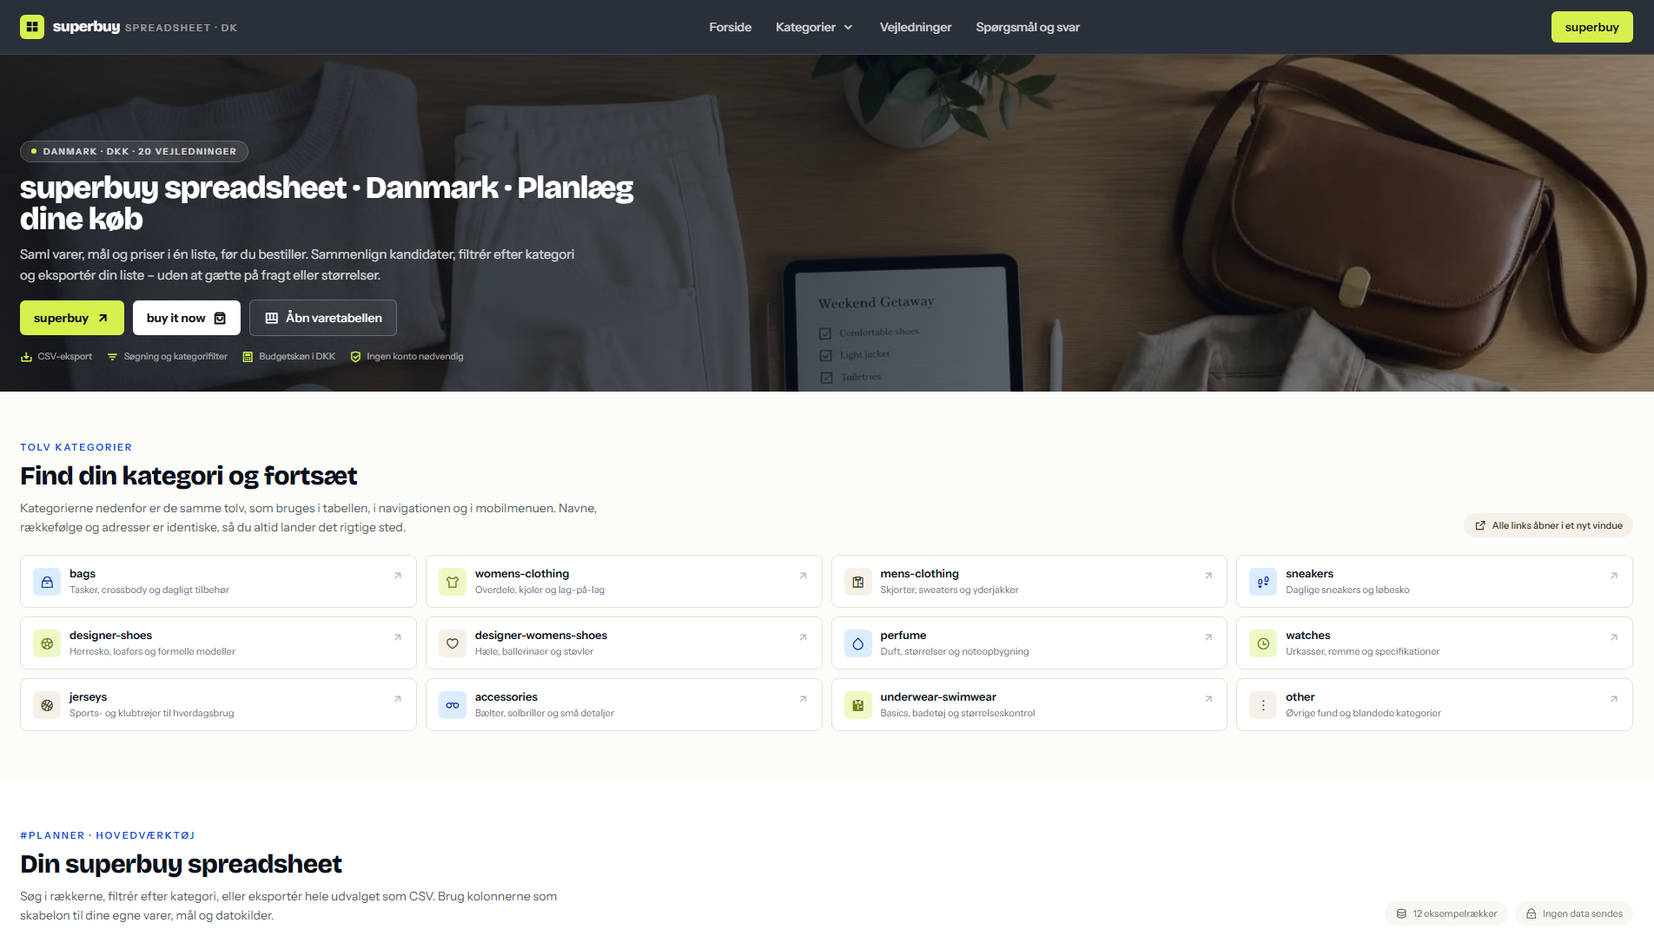Image resolution: width=1654 pixels, height=936 pixels.
Task: Click the superbuy grid logo icon
Action: point(32,27)
